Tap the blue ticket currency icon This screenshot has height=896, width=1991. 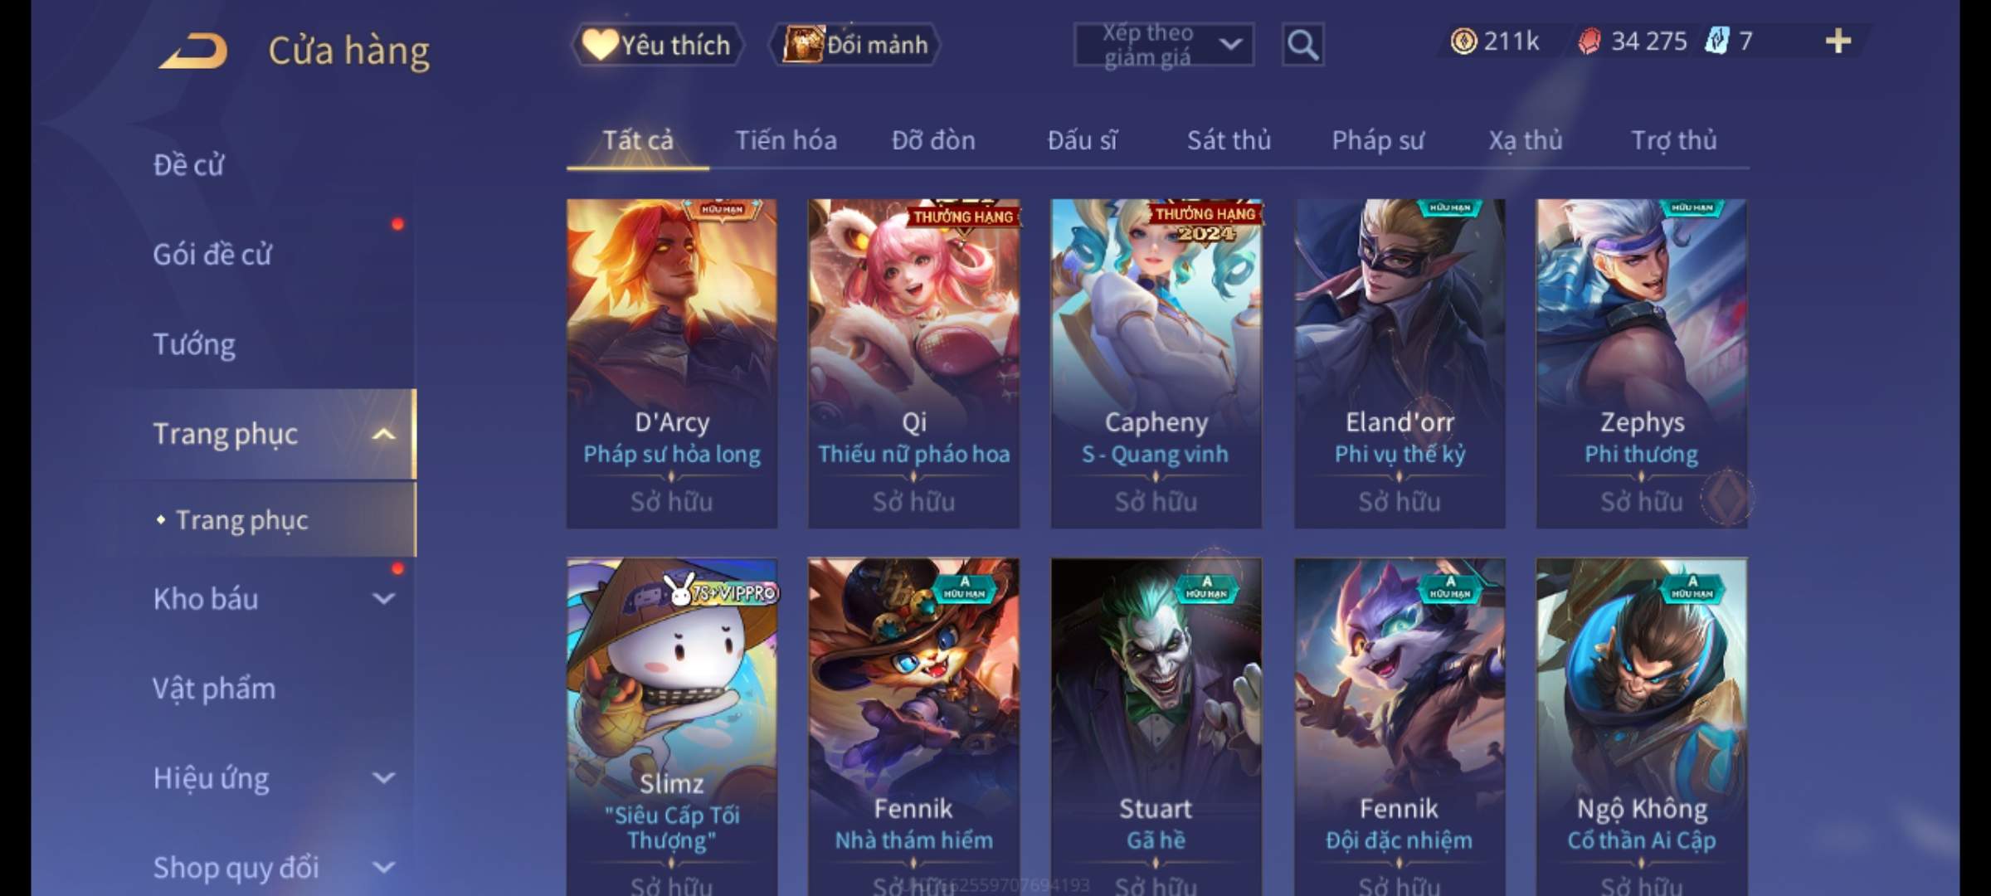1716,41
